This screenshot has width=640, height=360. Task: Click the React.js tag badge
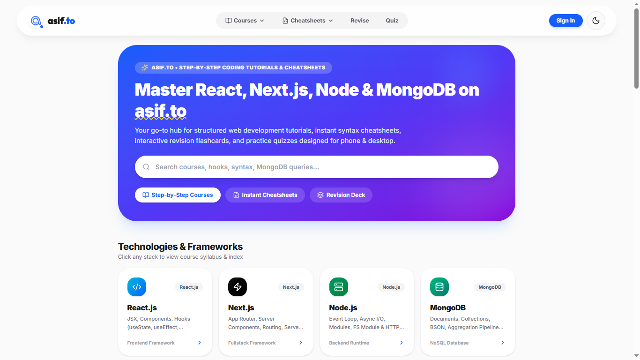point(189,287)
